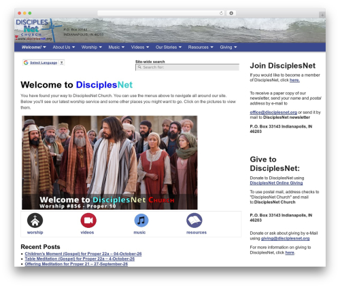Close the browser window with red button
This screenshot has width=340, height=287.
(20, 13)
